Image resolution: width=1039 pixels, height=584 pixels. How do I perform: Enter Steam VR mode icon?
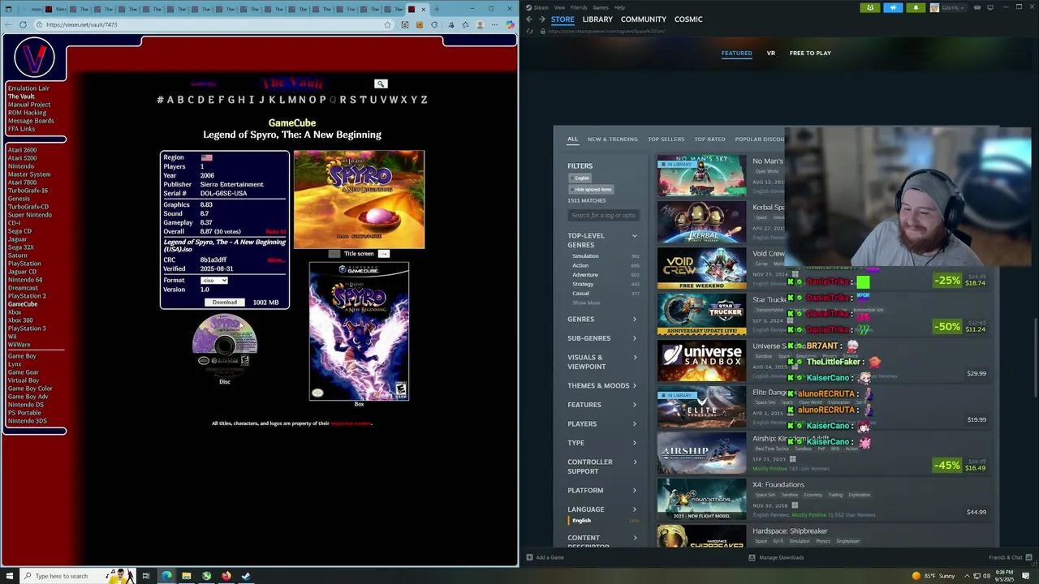pos(977,7)
